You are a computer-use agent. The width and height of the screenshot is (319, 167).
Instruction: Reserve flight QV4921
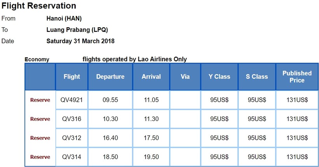coord(40,100)
